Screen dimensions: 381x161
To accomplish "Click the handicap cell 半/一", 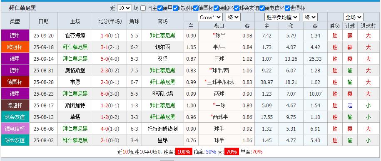I will coord(219,47).
